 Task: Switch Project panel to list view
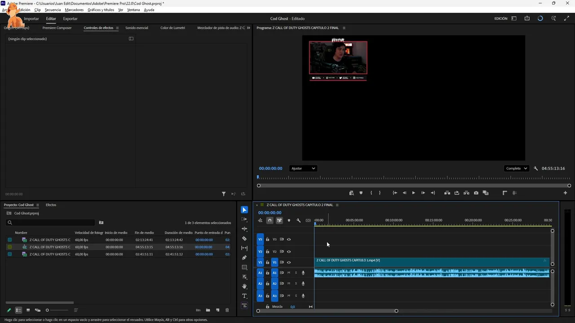pos(18,310)
